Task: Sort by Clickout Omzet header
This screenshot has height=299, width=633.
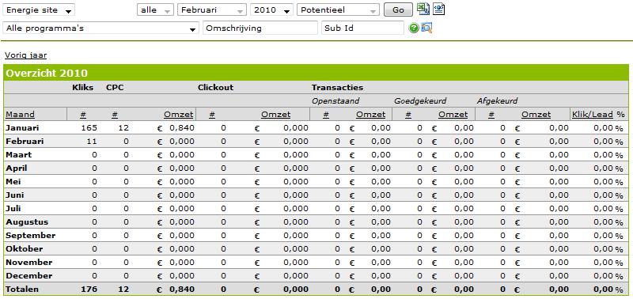Action: (x=275, y=115)
